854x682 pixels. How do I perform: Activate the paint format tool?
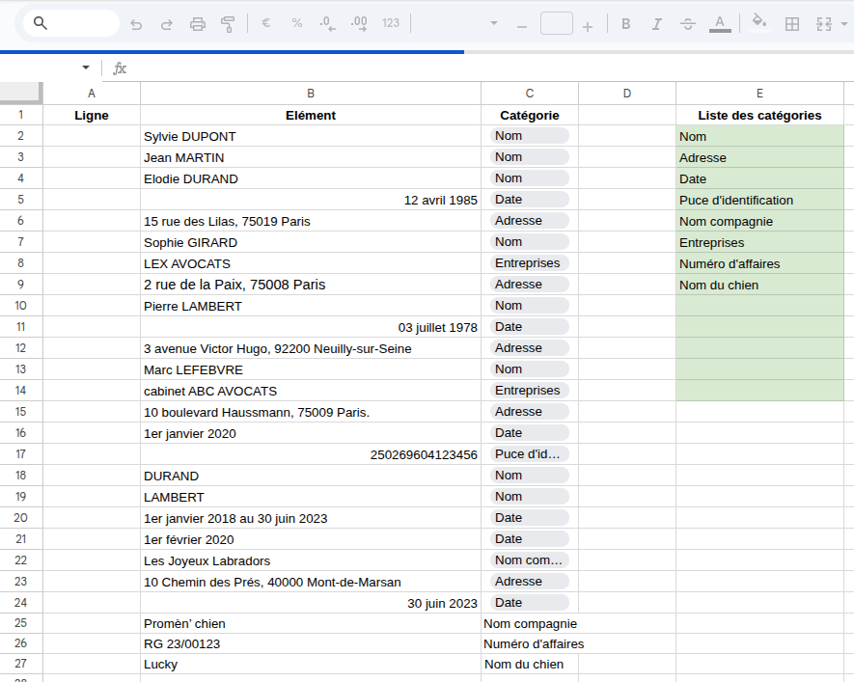[228, 24]
